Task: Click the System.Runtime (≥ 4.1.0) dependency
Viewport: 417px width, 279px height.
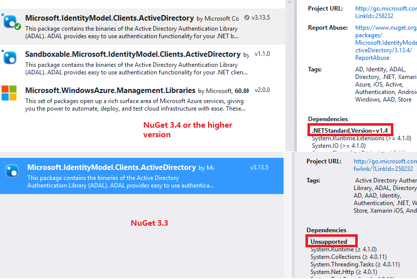Action: [343, 249]
